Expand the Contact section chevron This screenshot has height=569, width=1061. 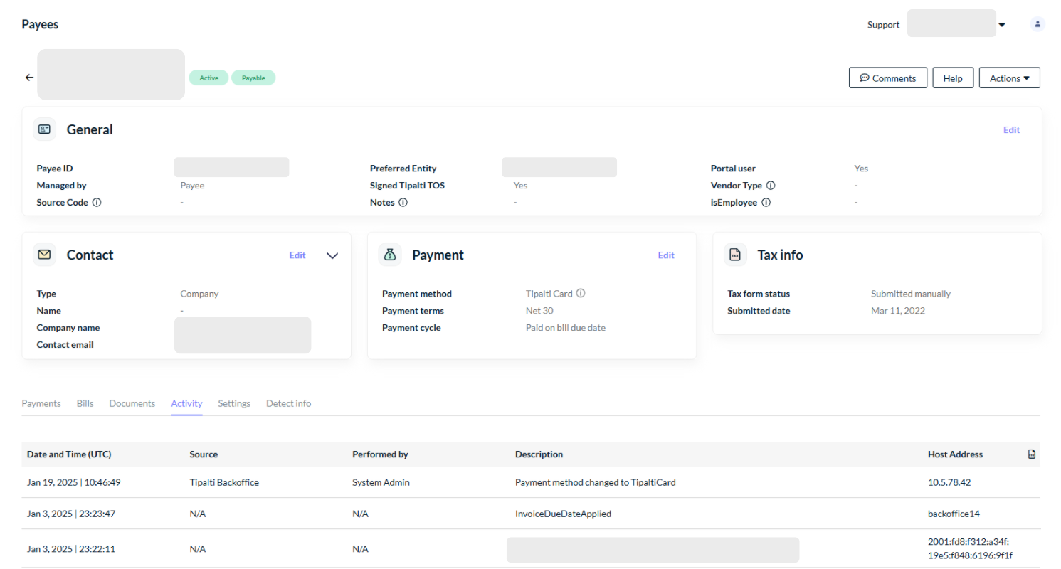coord(332,255)
